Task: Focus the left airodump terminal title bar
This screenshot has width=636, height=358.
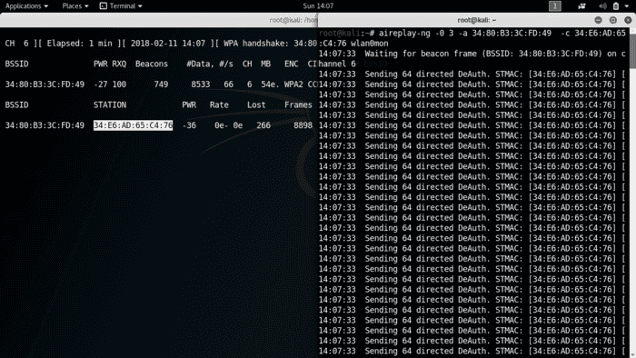Action: (159, 20)
